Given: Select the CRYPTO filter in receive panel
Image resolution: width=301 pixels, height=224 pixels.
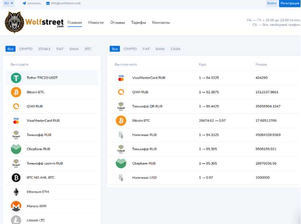Looking at the screenshot, I should click(x=130, y=49).
